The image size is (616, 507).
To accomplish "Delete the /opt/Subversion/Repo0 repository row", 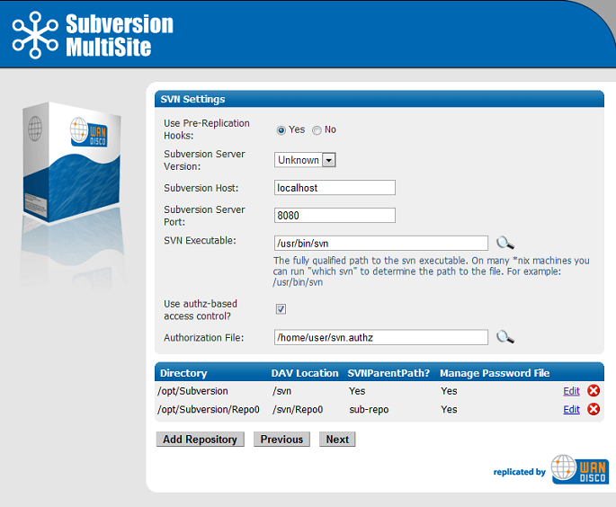I will (594, 409).
